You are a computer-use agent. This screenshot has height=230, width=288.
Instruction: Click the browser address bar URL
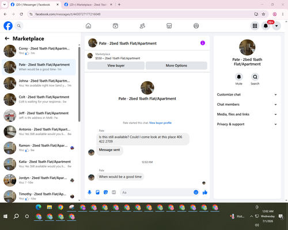click(x=68, y=14)
